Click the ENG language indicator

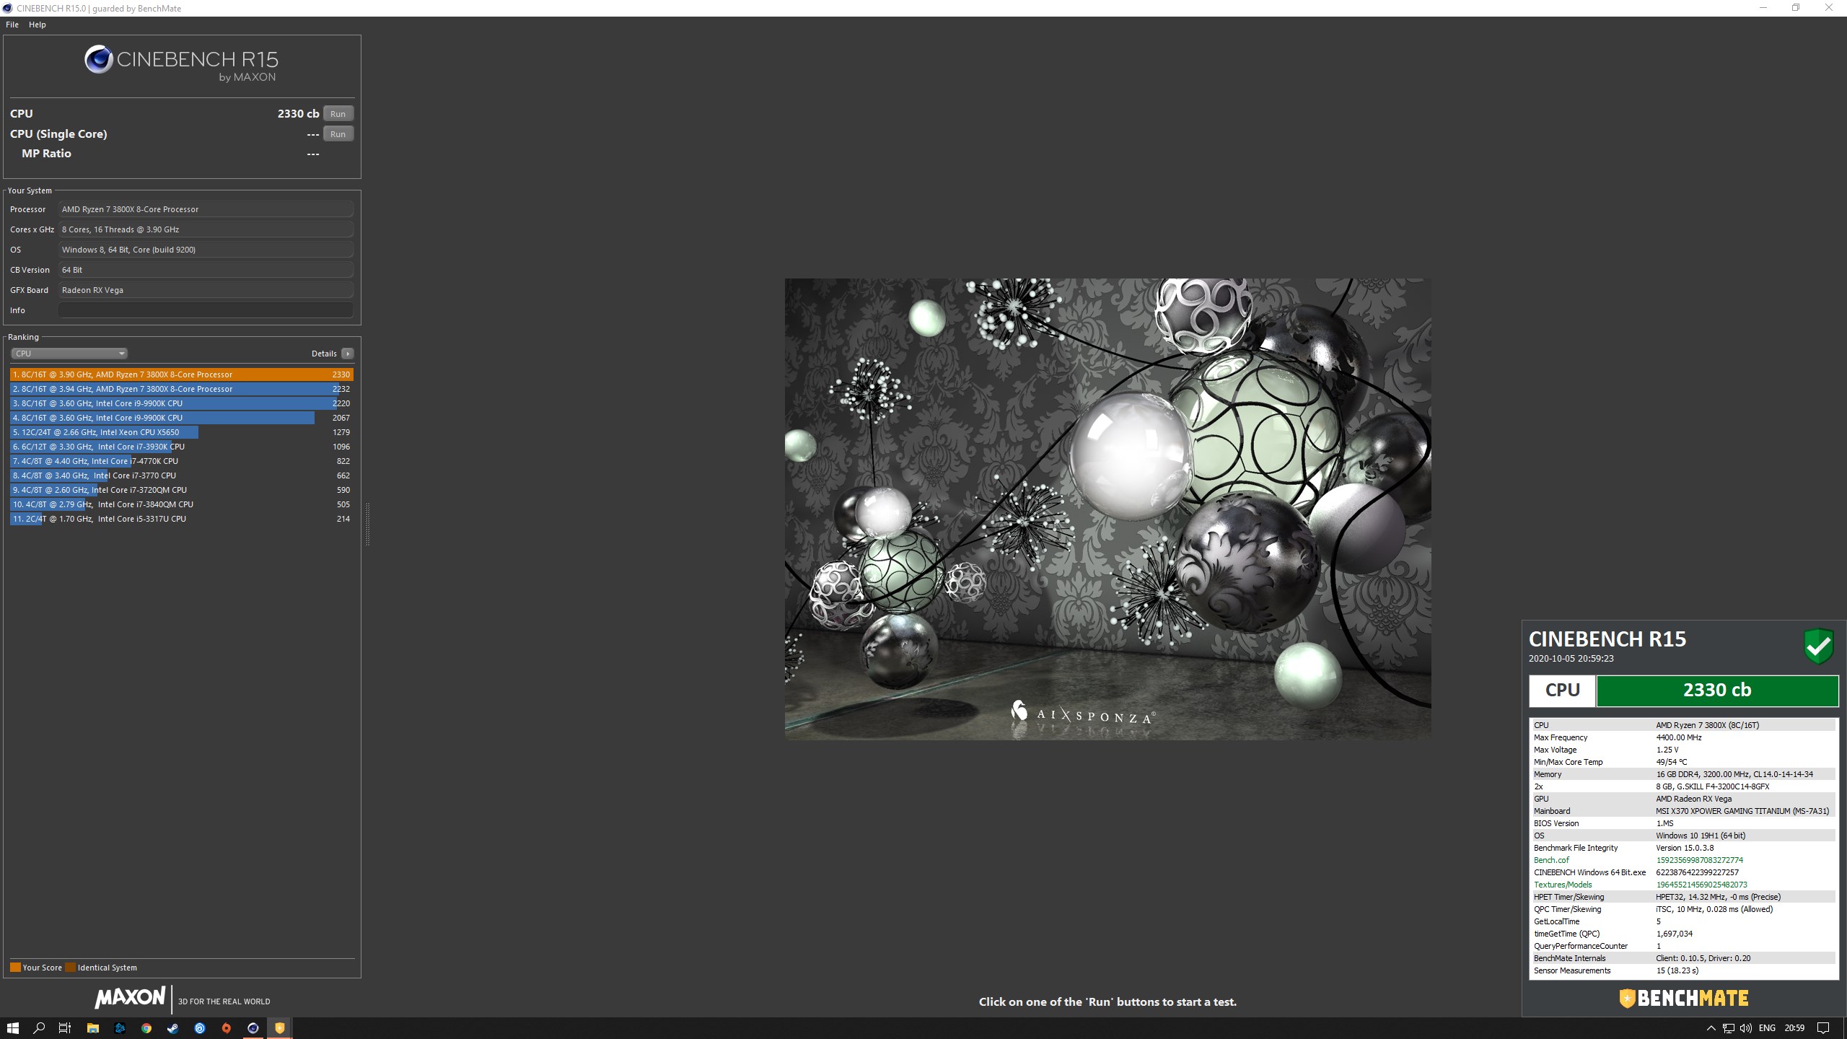click(1767, 1028)
